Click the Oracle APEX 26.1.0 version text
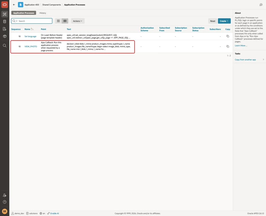The width and height of the screenshot is (266, 216). (256, 213)
